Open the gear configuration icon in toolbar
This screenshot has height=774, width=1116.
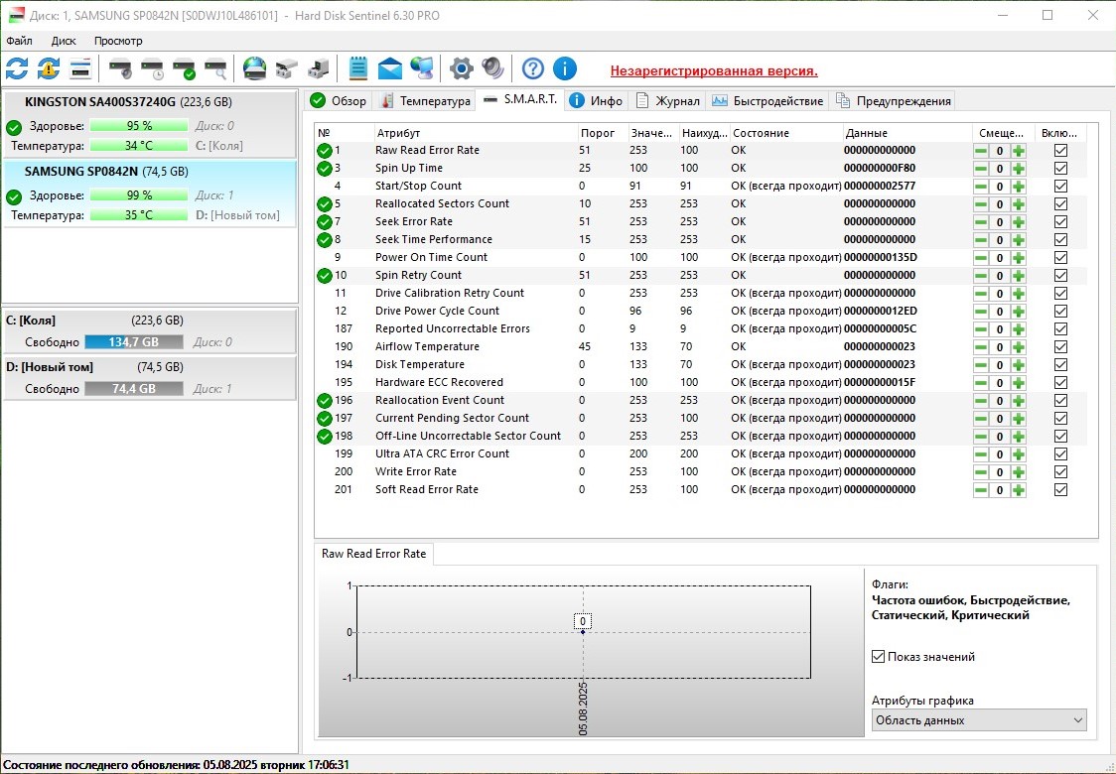coord(461,68)
